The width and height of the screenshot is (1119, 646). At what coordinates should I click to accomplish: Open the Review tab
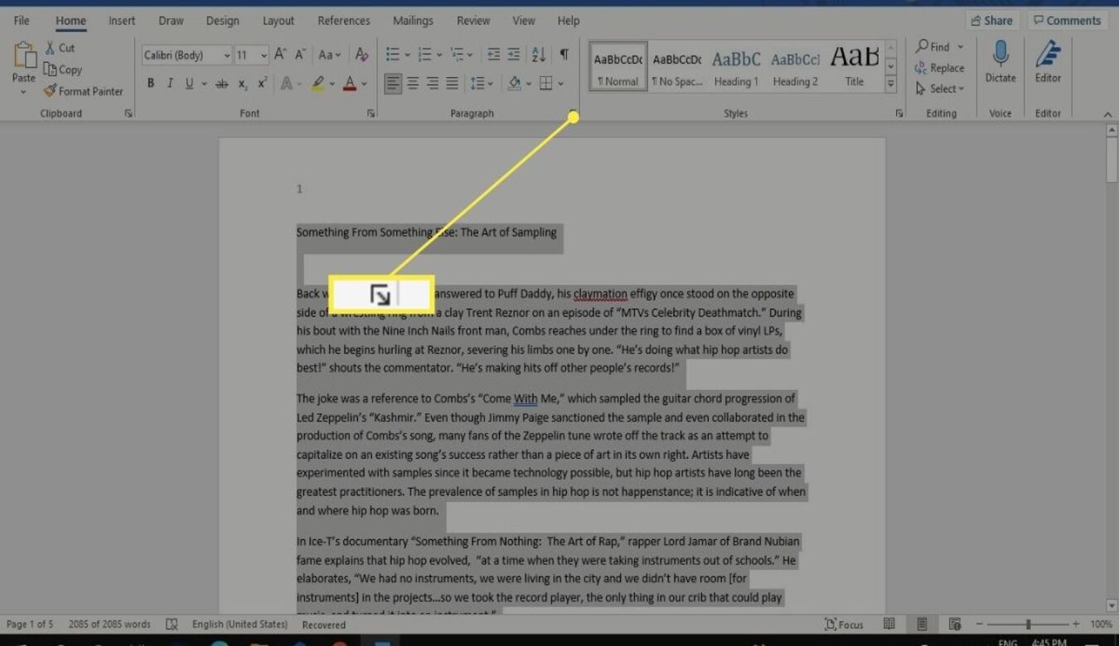click(473, 21)
